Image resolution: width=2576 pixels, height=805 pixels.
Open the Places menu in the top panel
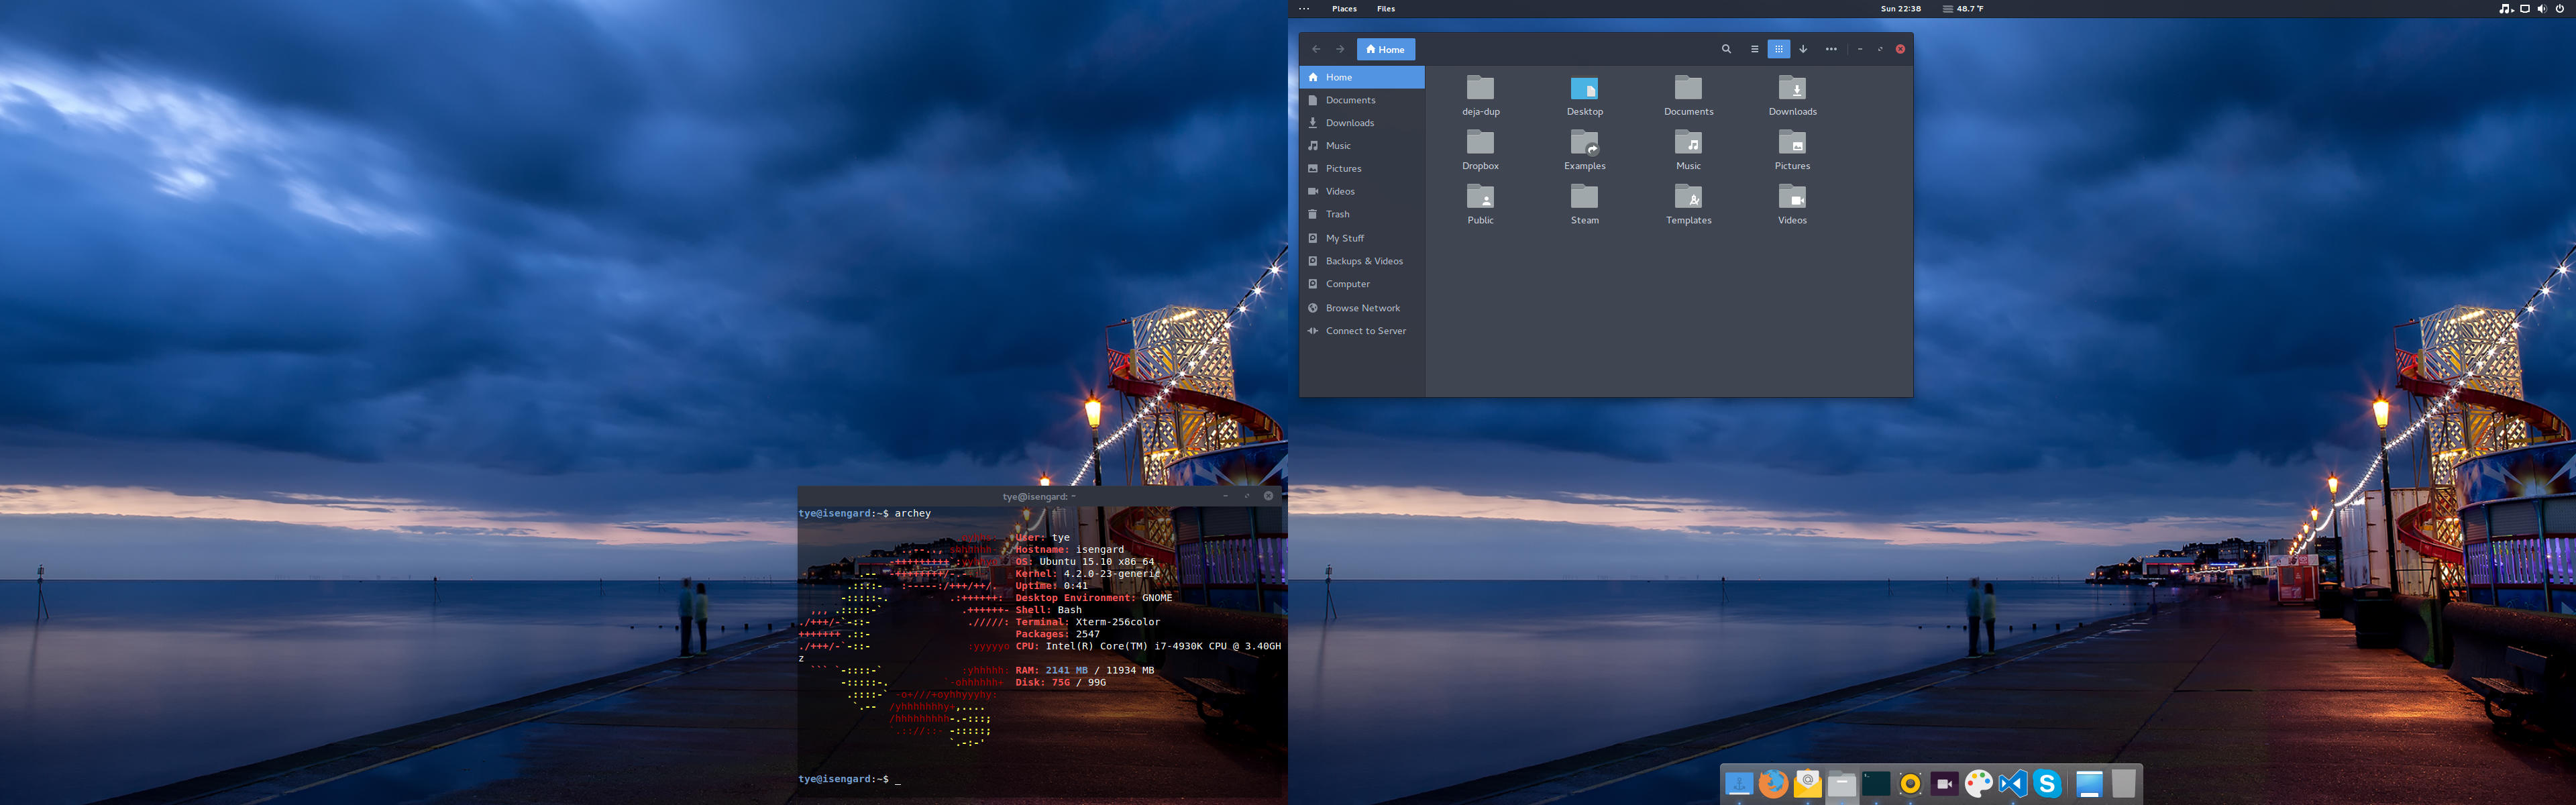point(1344,8)
